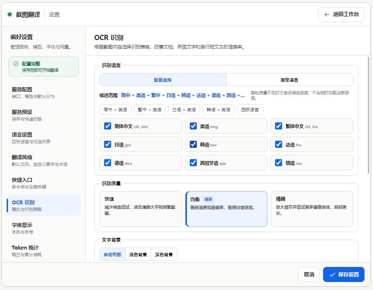Click the vertical scrollbar of settings panel

(368, 115)
